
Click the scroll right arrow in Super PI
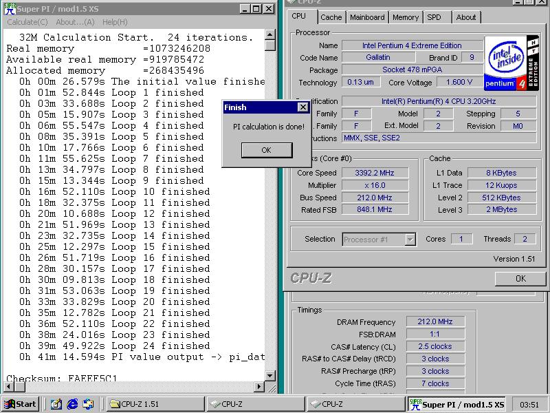coord(259,387)
